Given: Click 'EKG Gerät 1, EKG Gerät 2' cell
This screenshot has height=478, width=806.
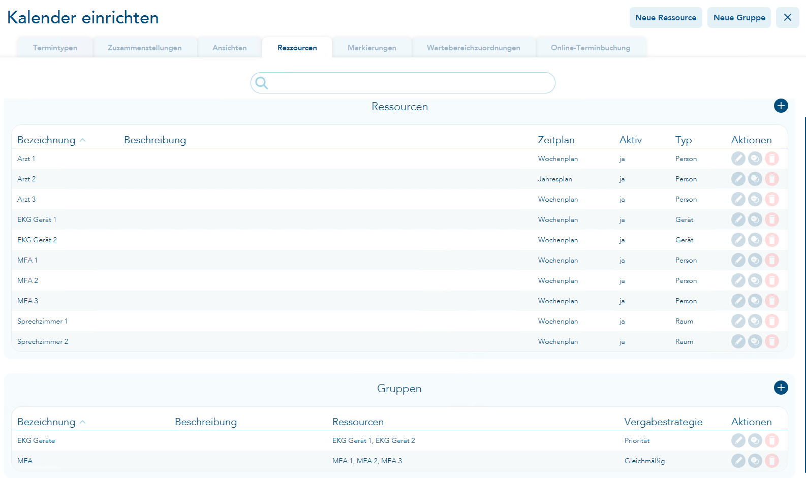Looking at the screenshot, I should (374, 440).
